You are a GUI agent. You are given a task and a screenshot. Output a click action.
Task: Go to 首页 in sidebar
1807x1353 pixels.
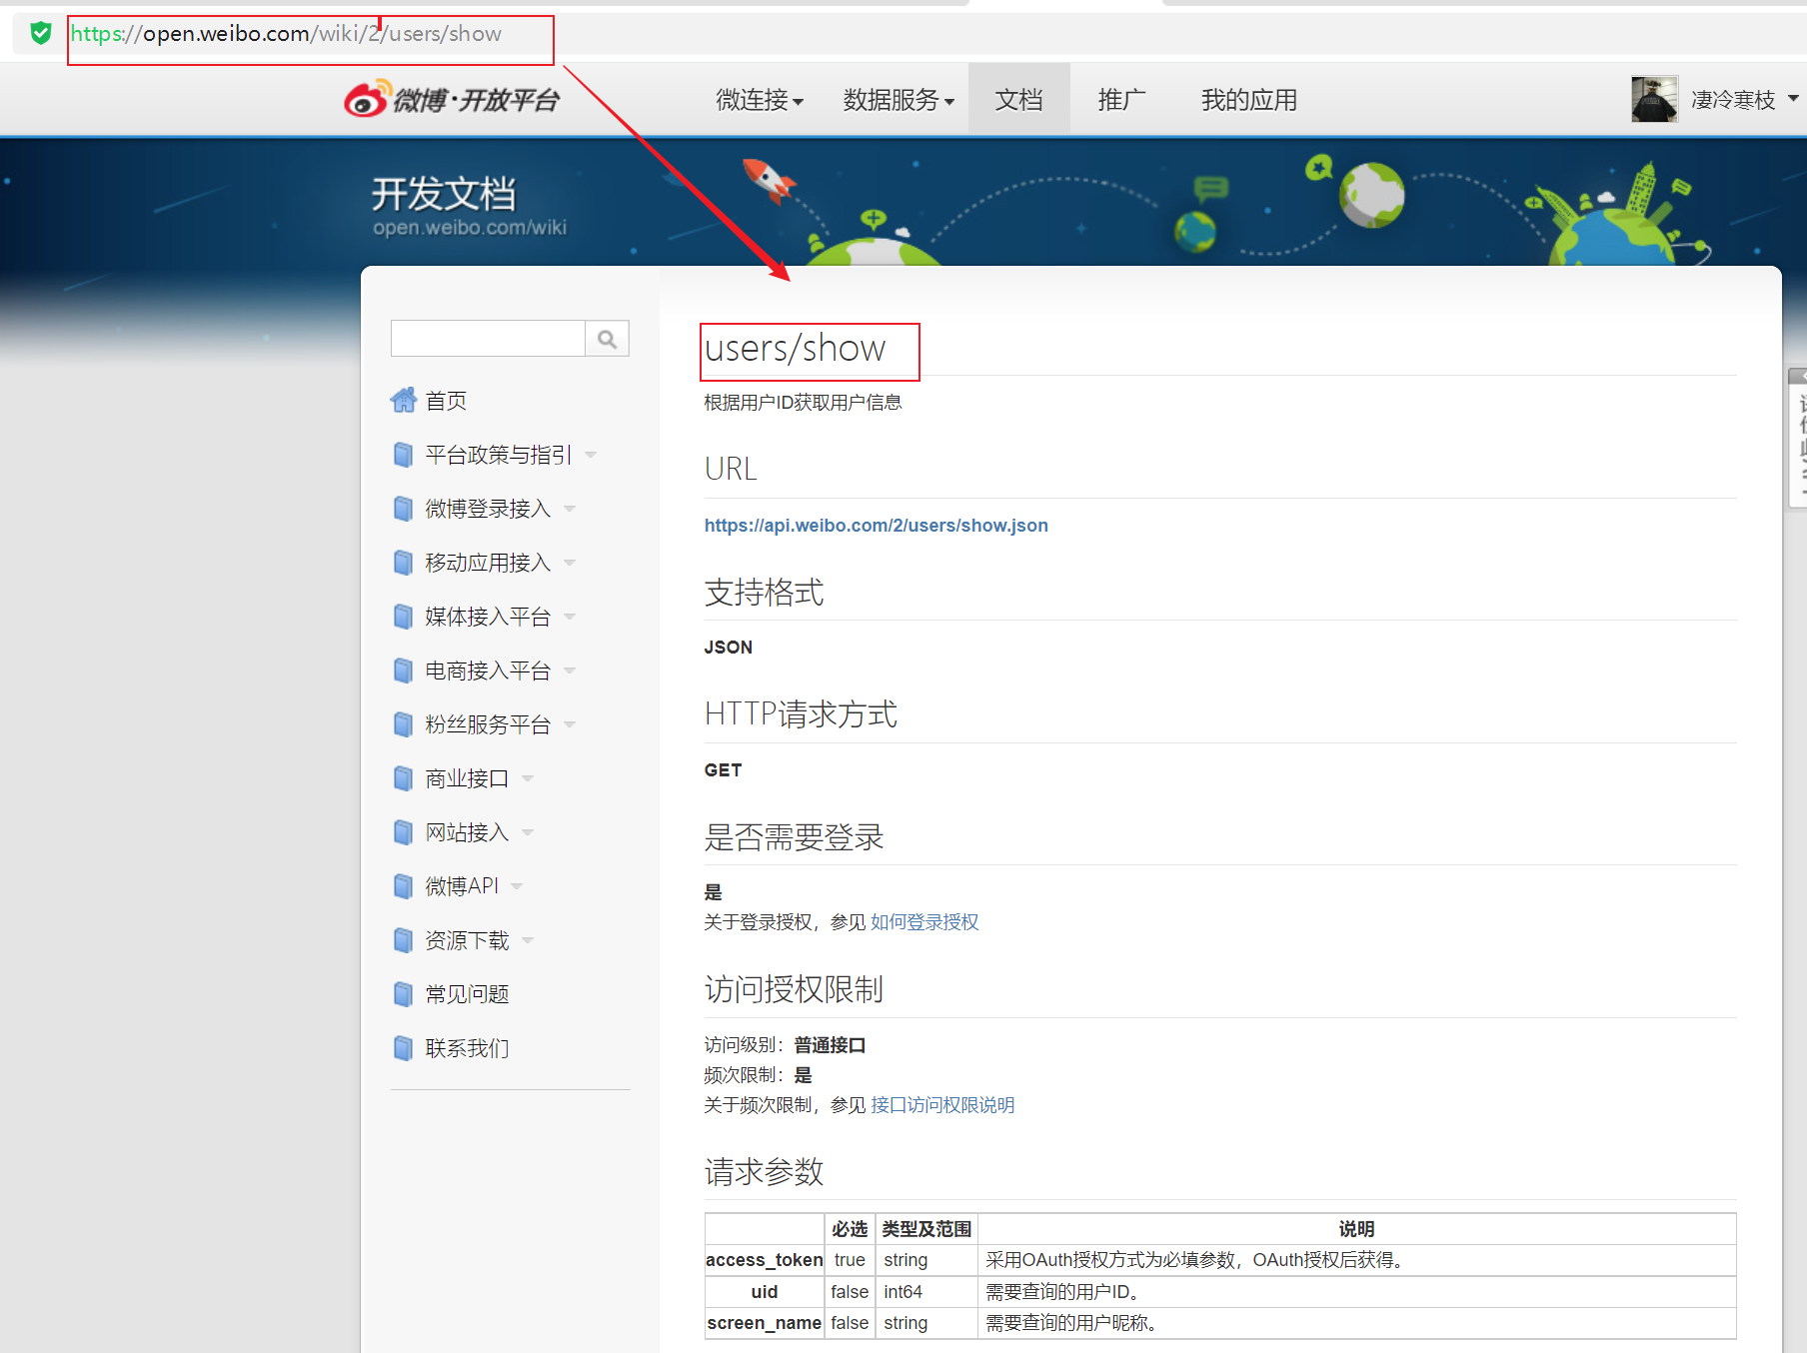tap(446, 401)
